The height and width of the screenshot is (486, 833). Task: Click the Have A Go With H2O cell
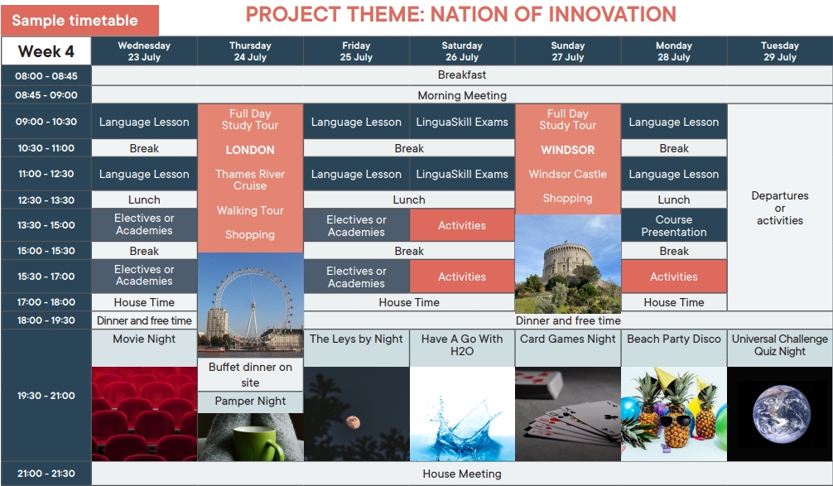pyautogui.click(x=462, y=348)
